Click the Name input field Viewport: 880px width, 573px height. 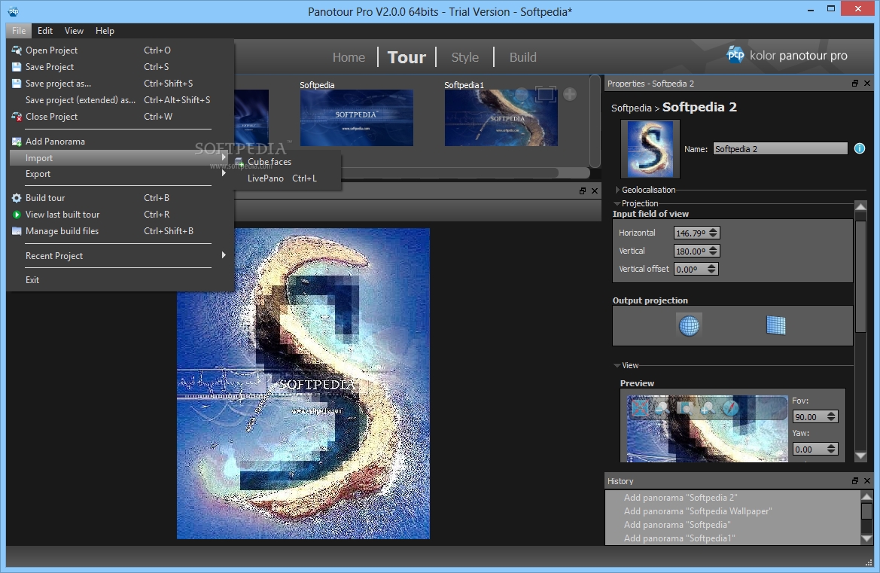tap(780, 149)
